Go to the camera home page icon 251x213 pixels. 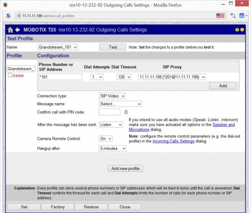[10, 30]
